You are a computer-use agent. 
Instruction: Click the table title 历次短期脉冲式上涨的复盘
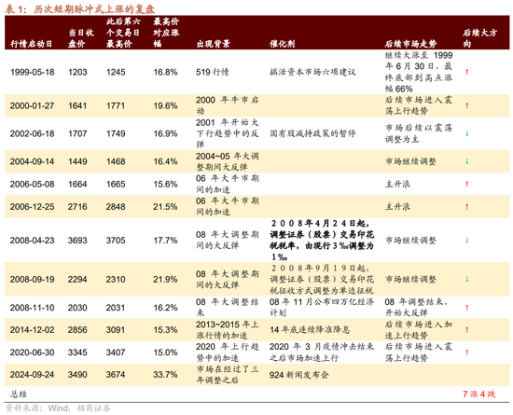pyautogui.click(x=93, y=8)
